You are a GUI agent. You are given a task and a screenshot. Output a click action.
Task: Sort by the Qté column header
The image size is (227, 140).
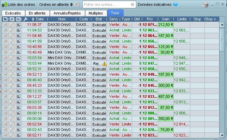click(x=137, y=19)
